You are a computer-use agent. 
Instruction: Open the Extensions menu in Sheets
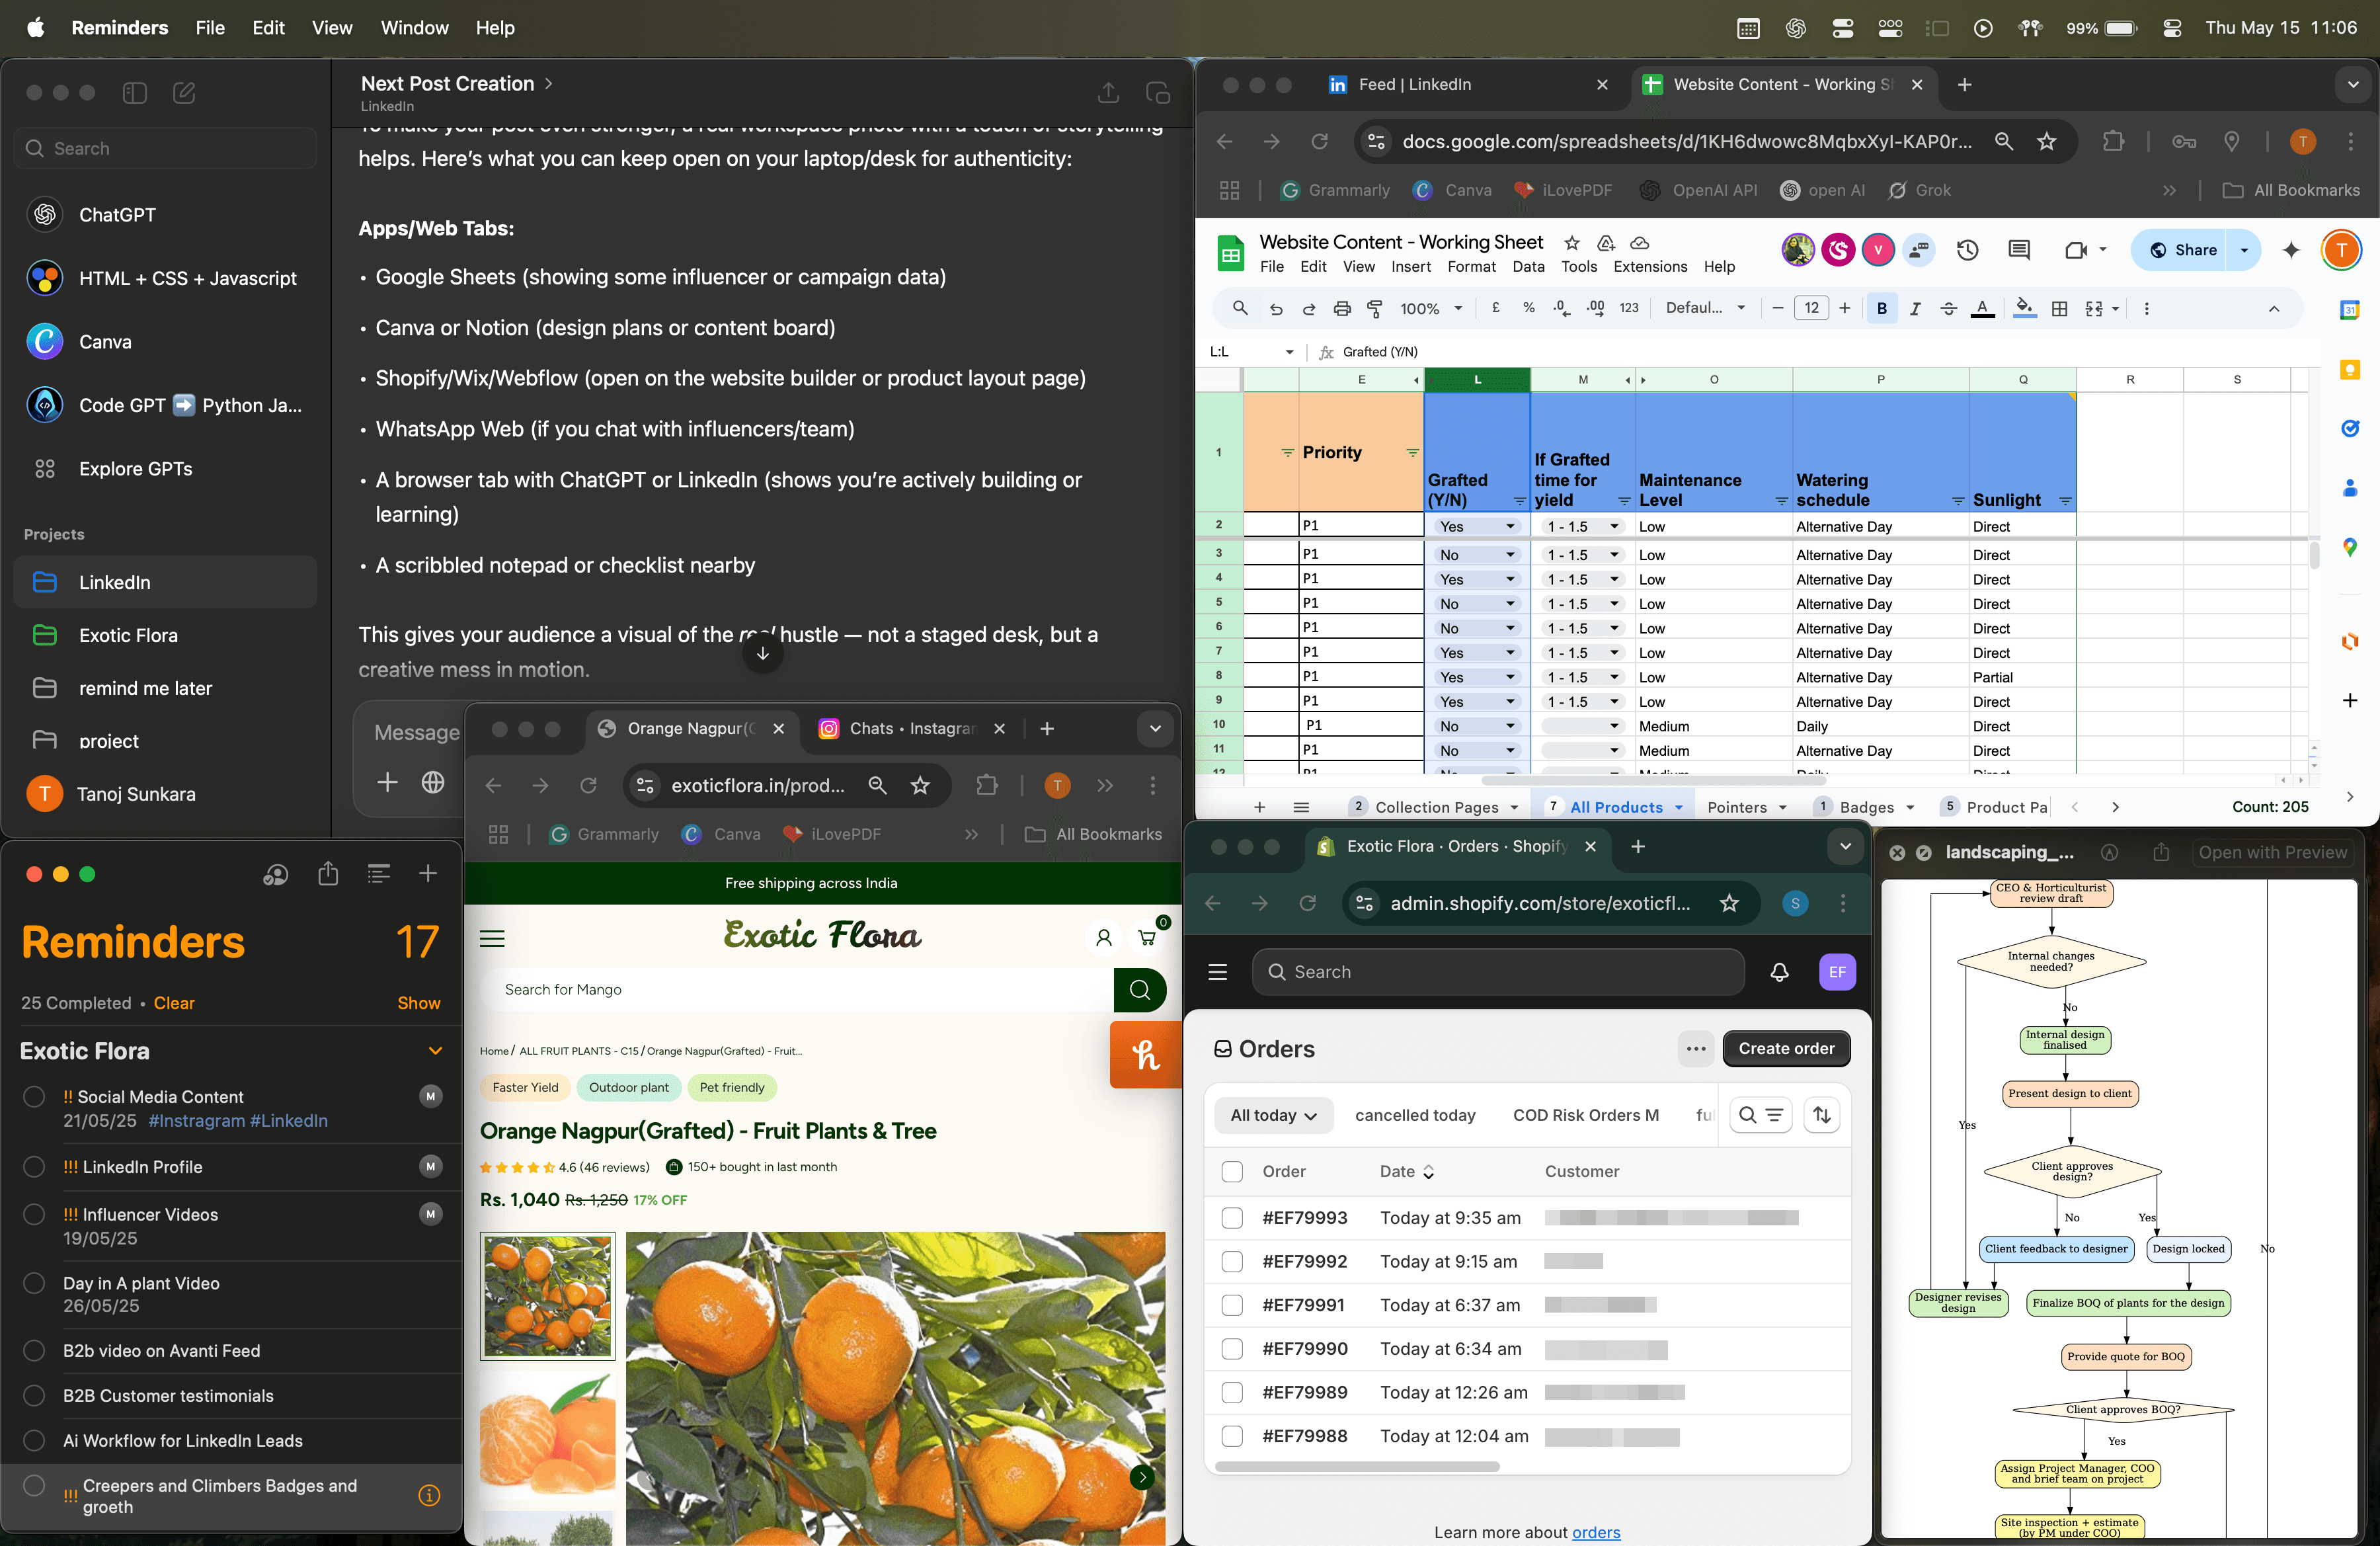(x=1650, y=267)
